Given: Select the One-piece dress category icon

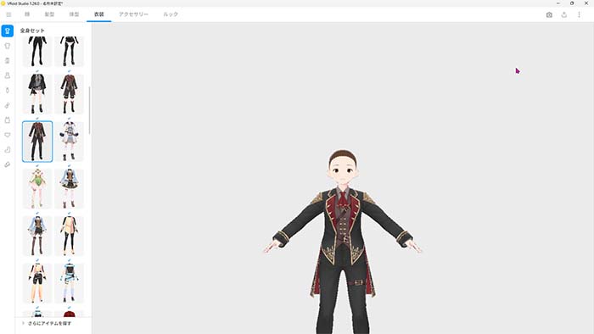Looking at the screenshot, I should click(7, 75).
